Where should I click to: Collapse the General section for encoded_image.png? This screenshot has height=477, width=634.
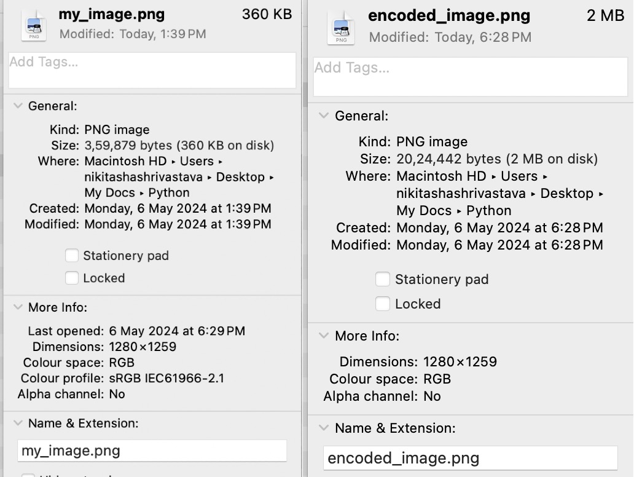324,116
